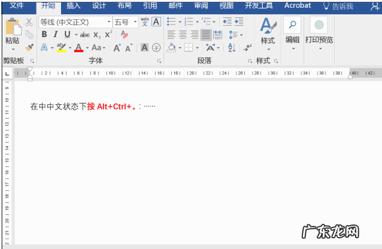This screenshot has width=382, height=249.
Task: Toggle bold formatting
Action: (44, 35)
